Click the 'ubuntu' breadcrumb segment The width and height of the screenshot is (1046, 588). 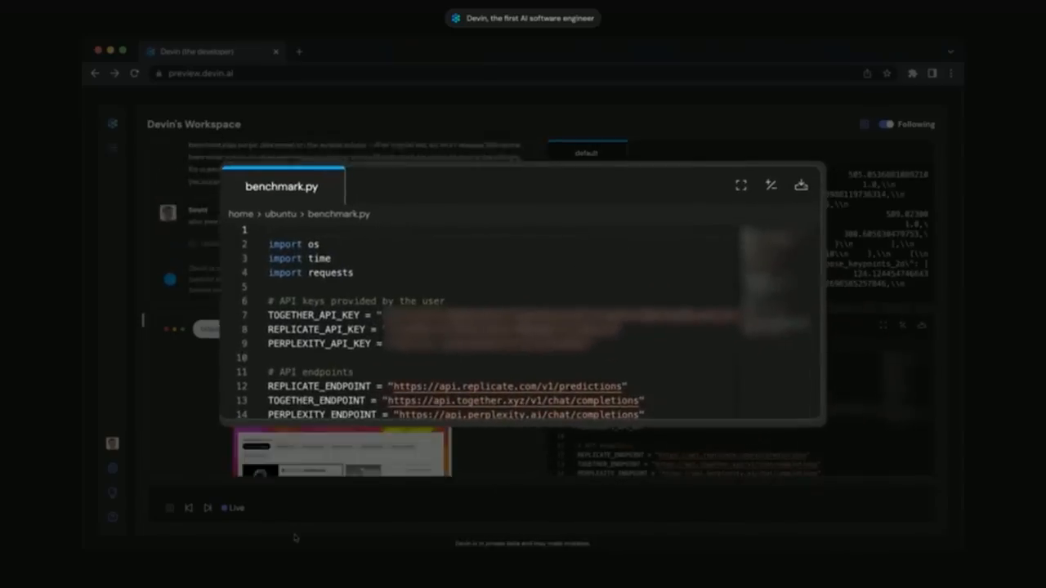pos(280,214)
